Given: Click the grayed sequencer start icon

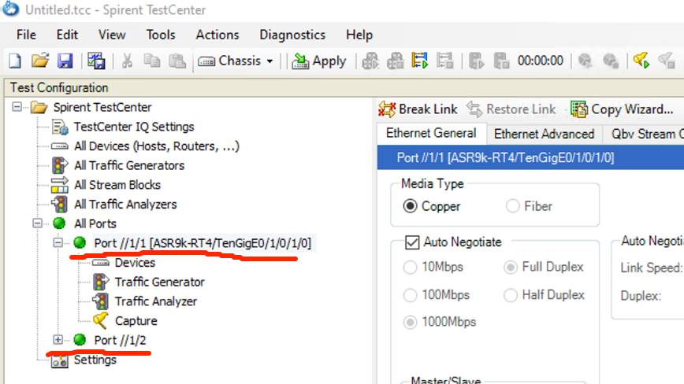Looking at the screenshot, I should (476, 61).
